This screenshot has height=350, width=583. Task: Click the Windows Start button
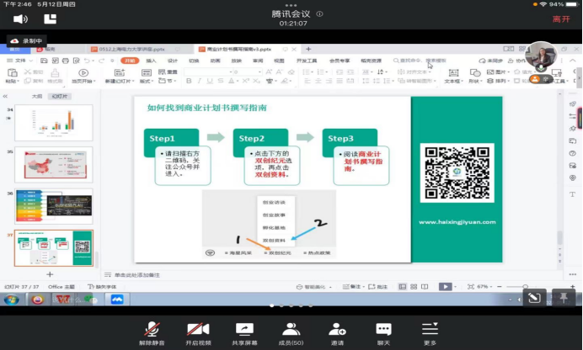coord(12,300)
